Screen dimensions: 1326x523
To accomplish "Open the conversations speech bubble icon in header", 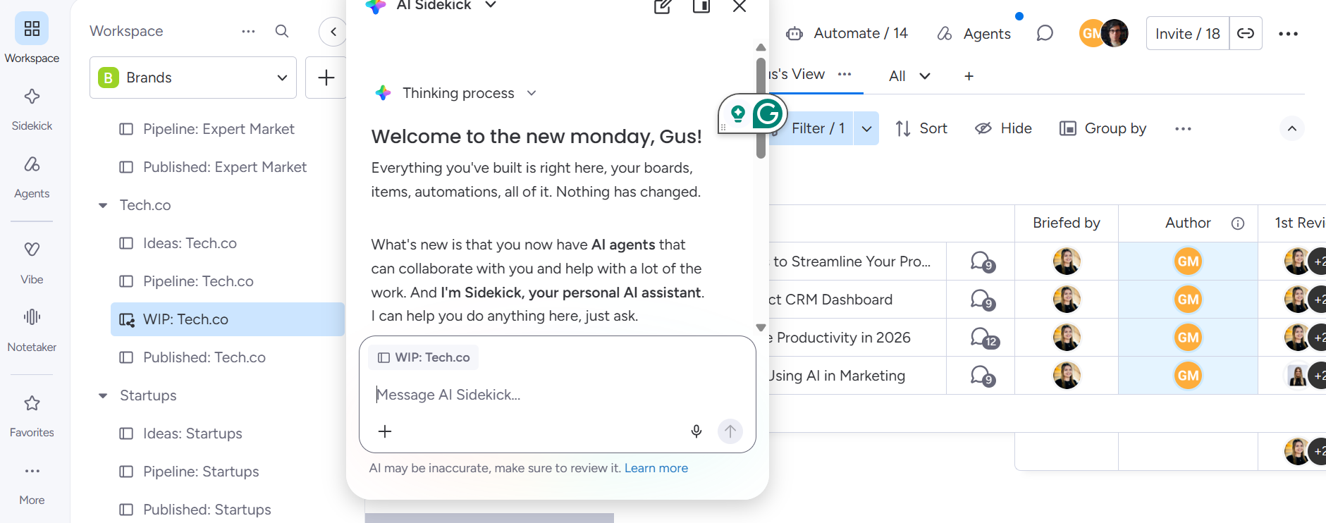I will (1045, 33).
